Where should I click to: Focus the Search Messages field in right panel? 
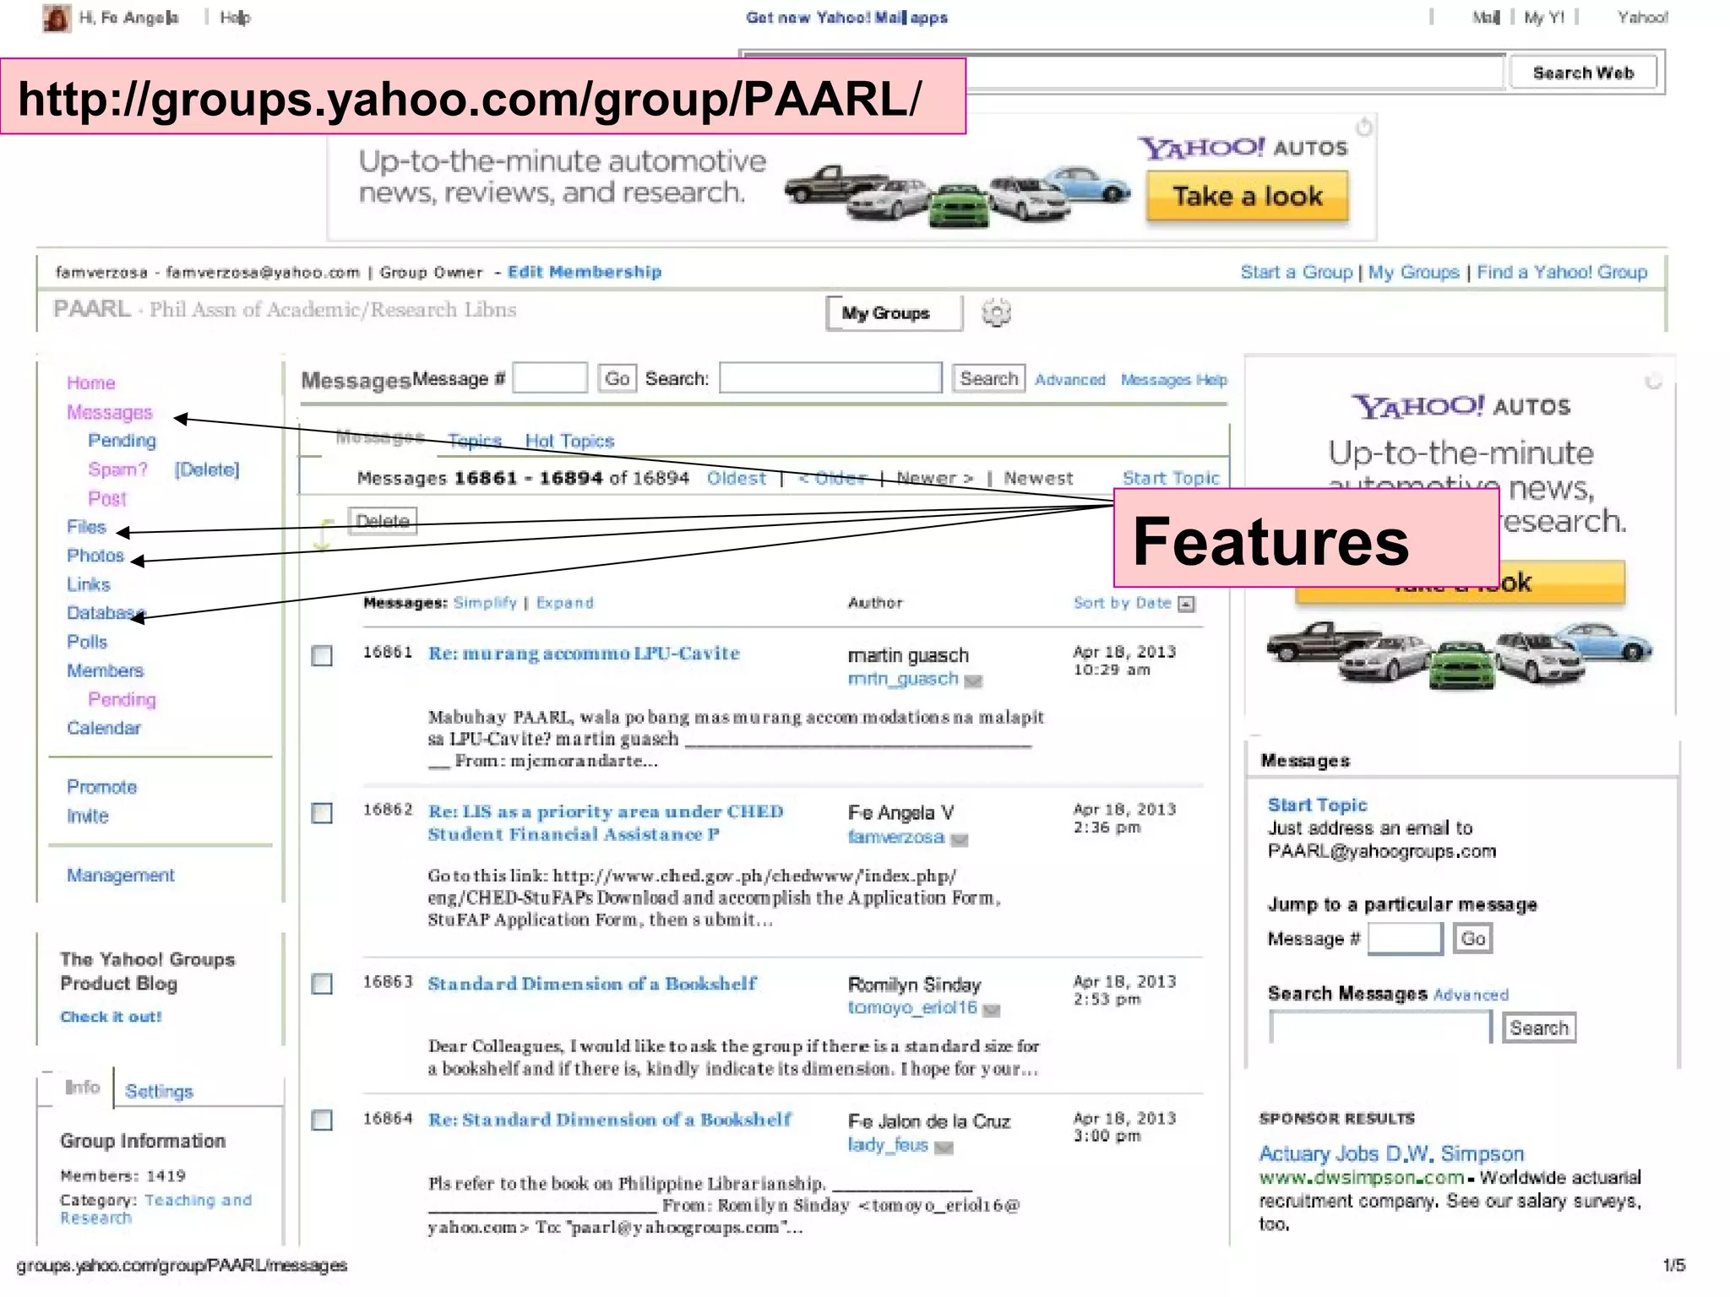[x=1380, y=1028]
